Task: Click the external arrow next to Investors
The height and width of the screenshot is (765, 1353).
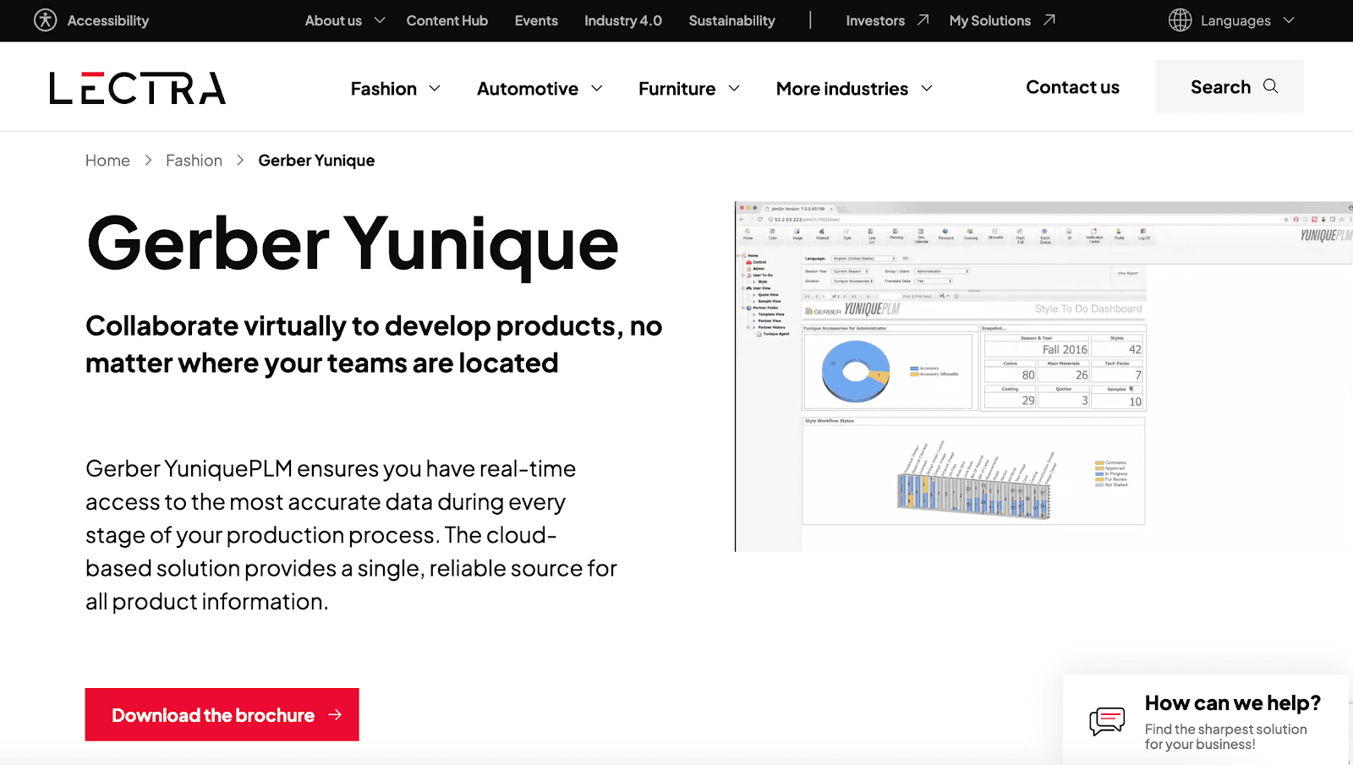Action: [923, 20]
